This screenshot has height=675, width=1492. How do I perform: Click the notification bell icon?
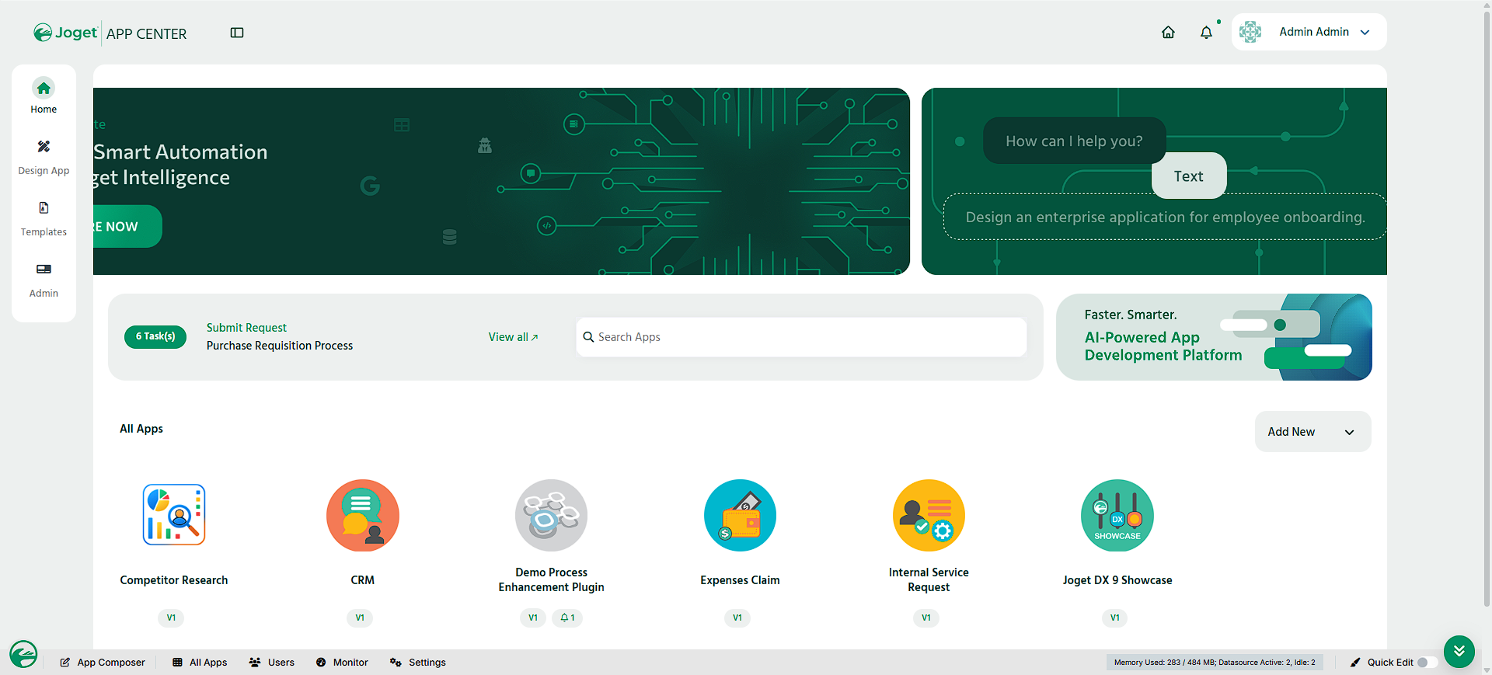pos(1206,32)
